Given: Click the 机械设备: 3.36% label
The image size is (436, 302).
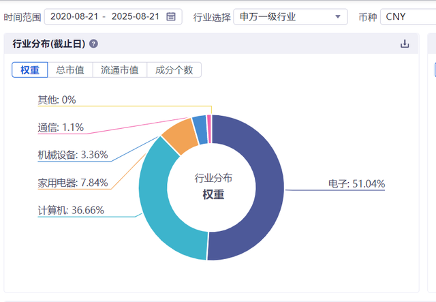Looking at the screenshot, I should click(x=73, y=155).
